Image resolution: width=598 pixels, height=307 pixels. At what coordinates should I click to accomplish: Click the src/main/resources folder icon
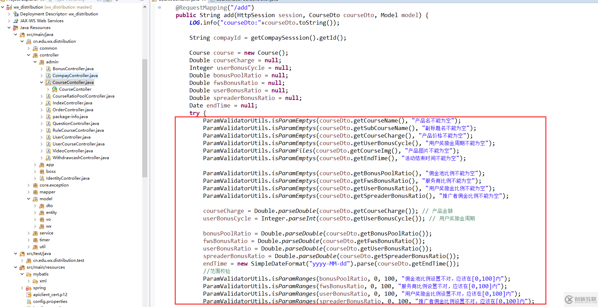(22, 267)
